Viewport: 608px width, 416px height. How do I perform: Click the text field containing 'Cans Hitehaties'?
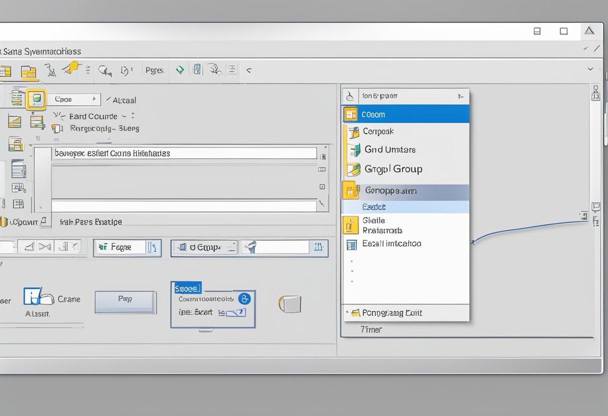(184, 153)
